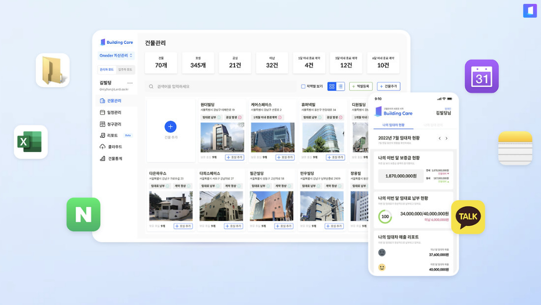Select the 6달 이내 종료 계약 10건 card
The height and width of the screenshot is (305, 541).
383,63
